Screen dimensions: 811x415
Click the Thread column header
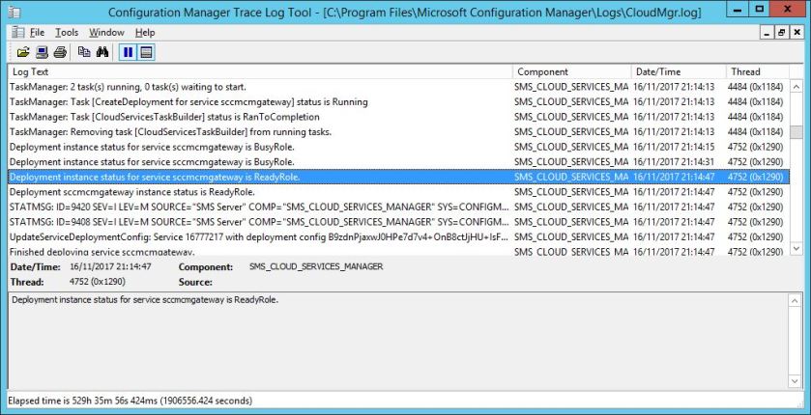click(758, 71)
